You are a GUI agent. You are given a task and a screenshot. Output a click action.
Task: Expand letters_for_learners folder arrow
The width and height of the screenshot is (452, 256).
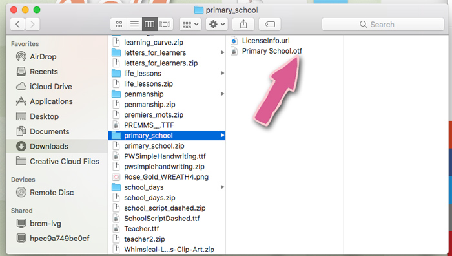(x=222, y=52)
